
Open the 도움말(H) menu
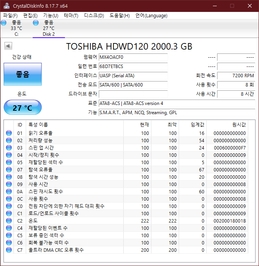click(120, 16)
